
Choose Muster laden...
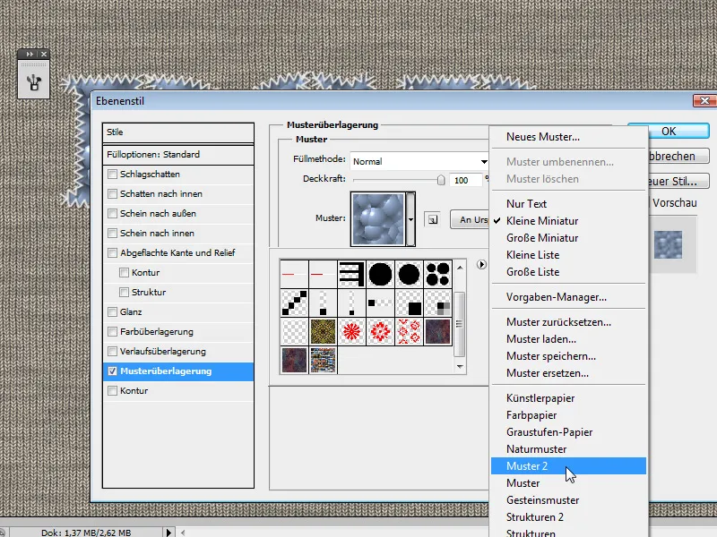click(541, 339)
